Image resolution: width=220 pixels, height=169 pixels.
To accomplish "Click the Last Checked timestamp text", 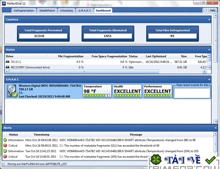I will pyautogui.click(x=44, y=96).
